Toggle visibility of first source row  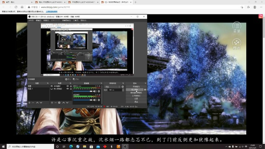coord(68,86)
